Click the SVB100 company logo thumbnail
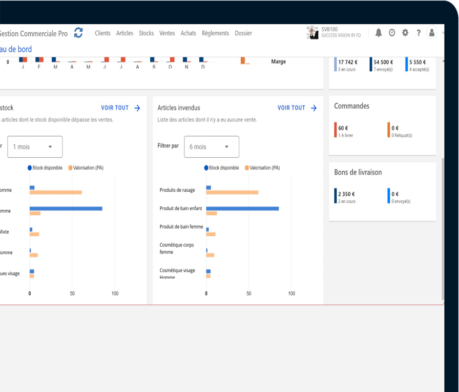 312,33
